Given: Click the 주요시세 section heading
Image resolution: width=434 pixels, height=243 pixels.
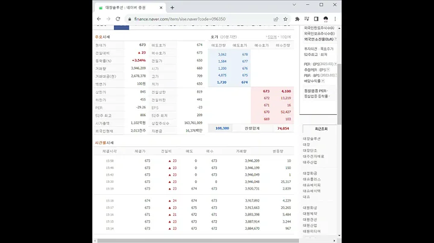Looking at the screenshot, I should [x=102, y=37].
